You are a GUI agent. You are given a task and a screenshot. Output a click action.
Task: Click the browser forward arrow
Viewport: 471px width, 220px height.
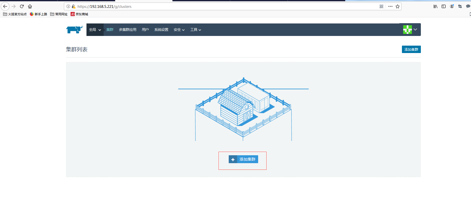pos(14,6)
